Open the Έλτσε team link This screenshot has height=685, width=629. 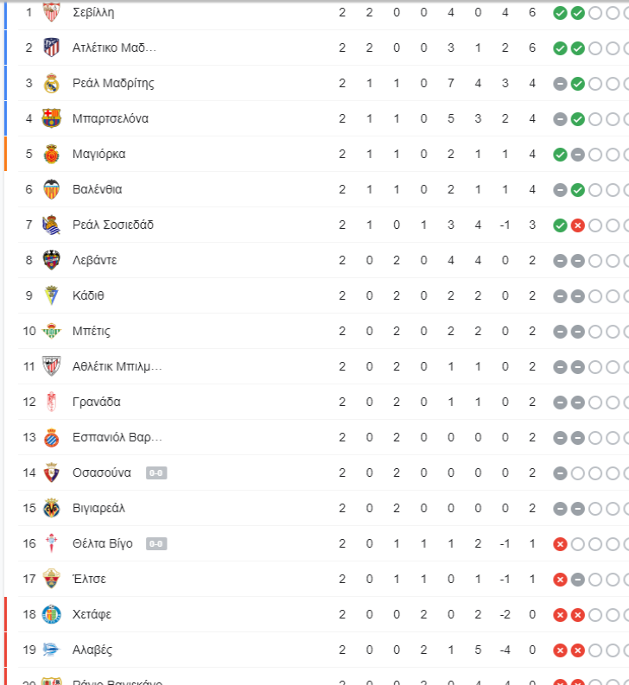tap(89, 579)
